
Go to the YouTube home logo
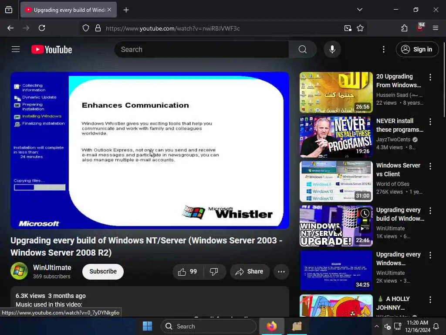coord(51,50)
